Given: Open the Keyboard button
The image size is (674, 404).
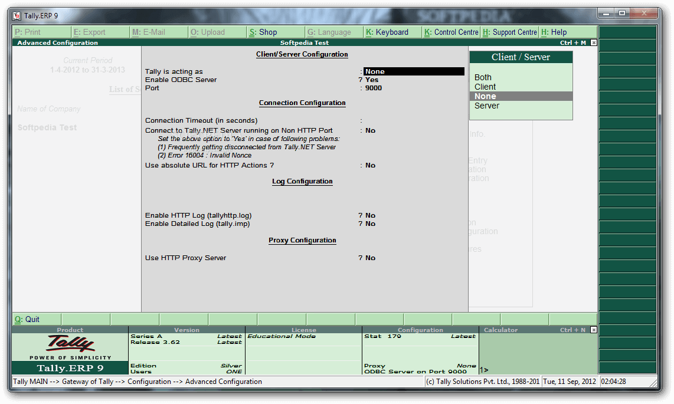Looking at the screenshot, I should tap(393, 32).
